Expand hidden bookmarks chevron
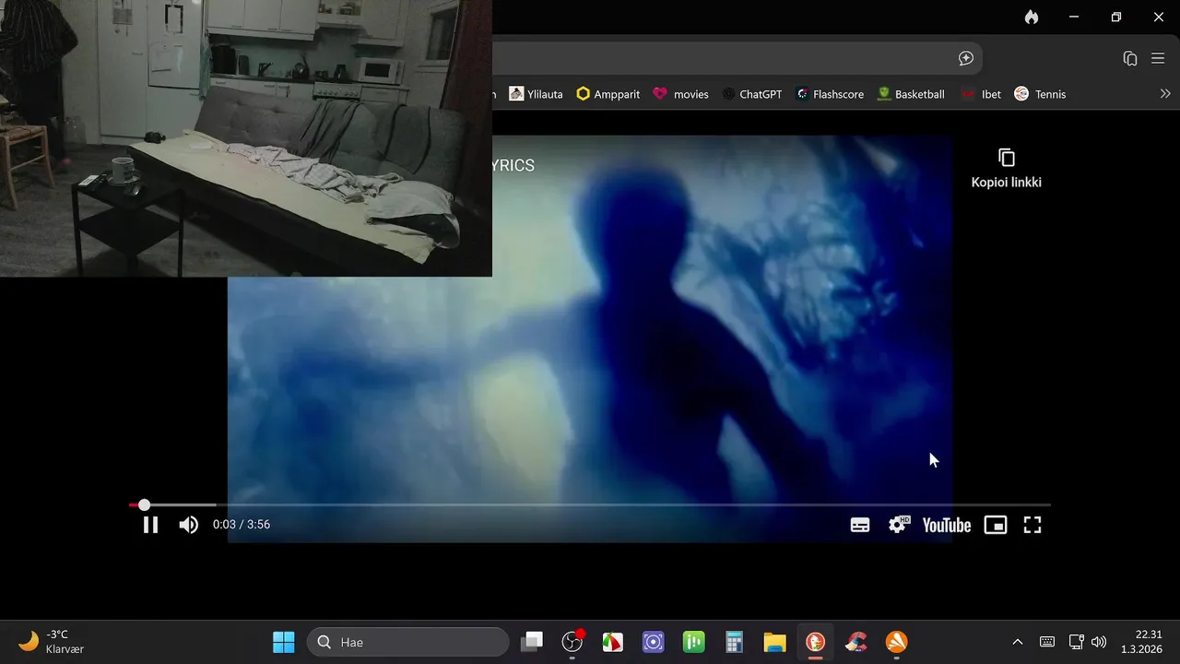1180x664 pixels. [x=1165, y=94]
